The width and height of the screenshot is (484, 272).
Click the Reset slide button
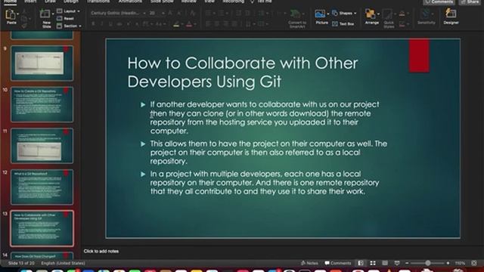coord(66,18)
